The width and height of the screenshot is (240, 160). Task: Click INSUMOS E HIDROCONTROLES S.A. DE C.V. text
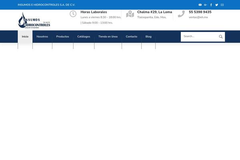pos(46,5)
